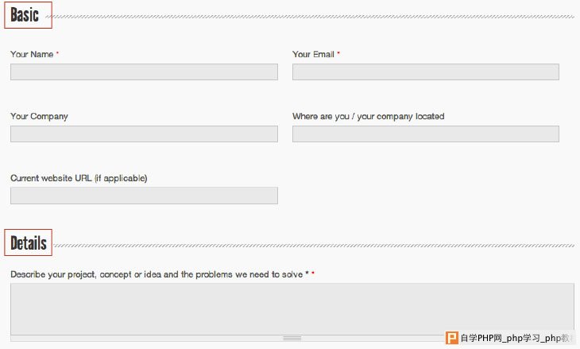580x349 pixels.
Task: Click the red asterisk beside Your Name
Action: click(x=57, y=53)
